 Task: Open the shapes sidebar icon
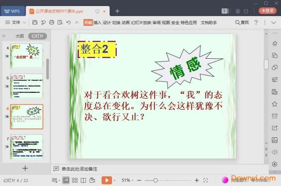(x=275, y=67)
